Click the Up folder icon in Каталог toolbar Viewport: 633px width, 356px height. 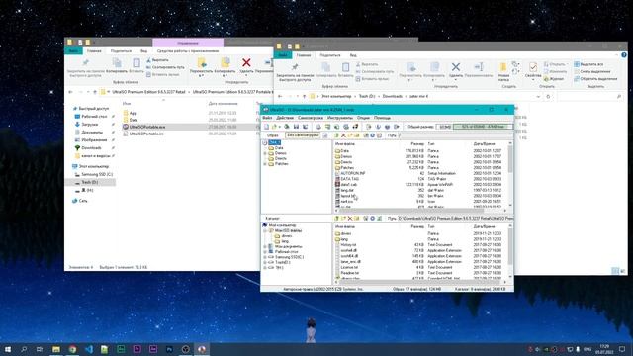pos(337,218)
